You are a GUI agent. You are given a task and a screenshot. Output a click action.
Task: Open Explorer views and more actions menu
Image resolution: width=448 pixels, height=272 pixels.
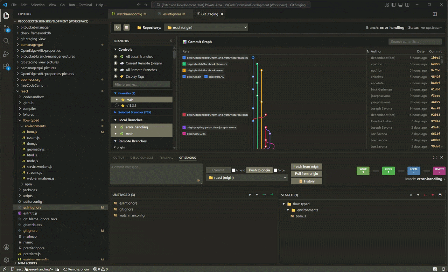coord(102,14)
